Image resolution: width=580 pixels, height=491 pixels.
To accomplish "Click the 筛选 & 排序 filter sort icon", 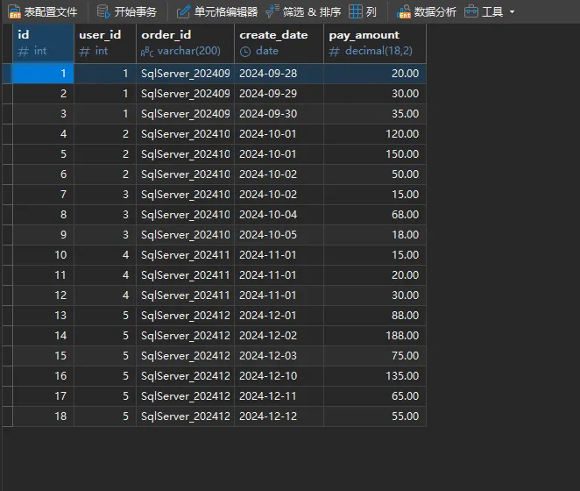I will click(x=272, y=12).
